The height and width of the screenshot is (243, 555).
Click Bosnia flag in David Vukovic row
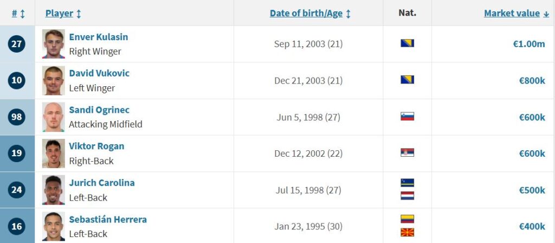[407, 79]
